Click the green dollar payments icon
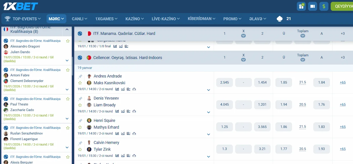Screen dimensions: 353x164 [x=324, y=6]
